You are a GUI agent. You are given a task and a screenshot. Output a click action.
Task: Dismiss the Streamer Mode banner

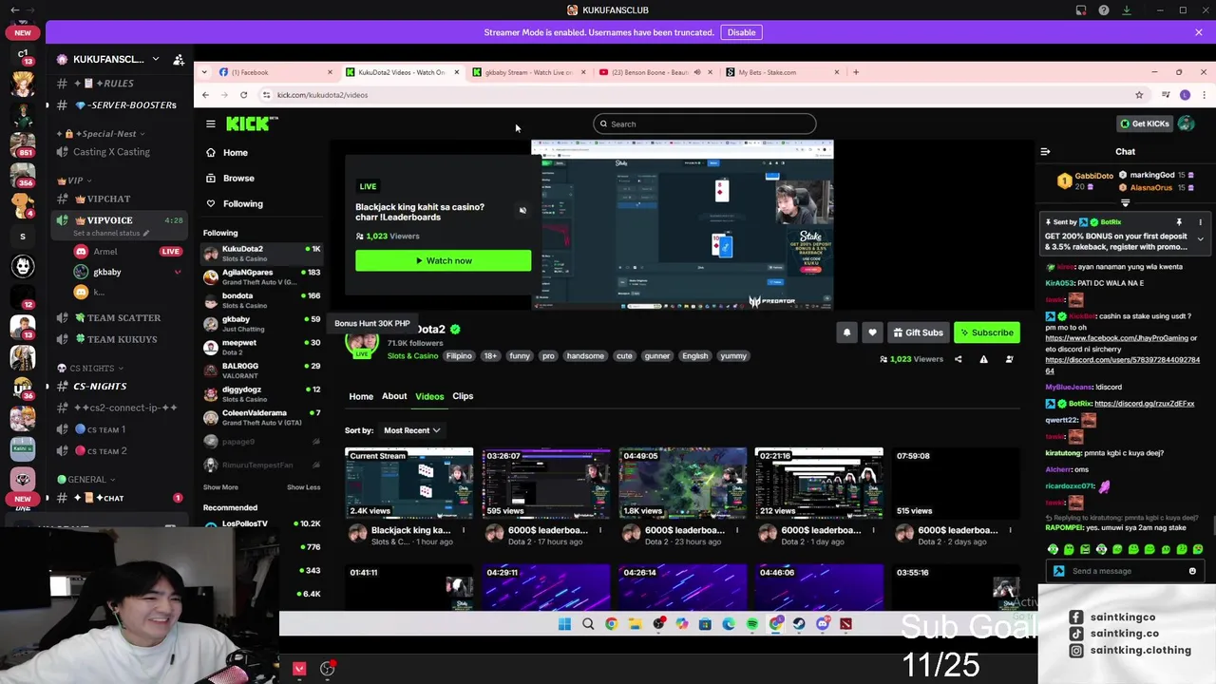(x=1198, y=32)
